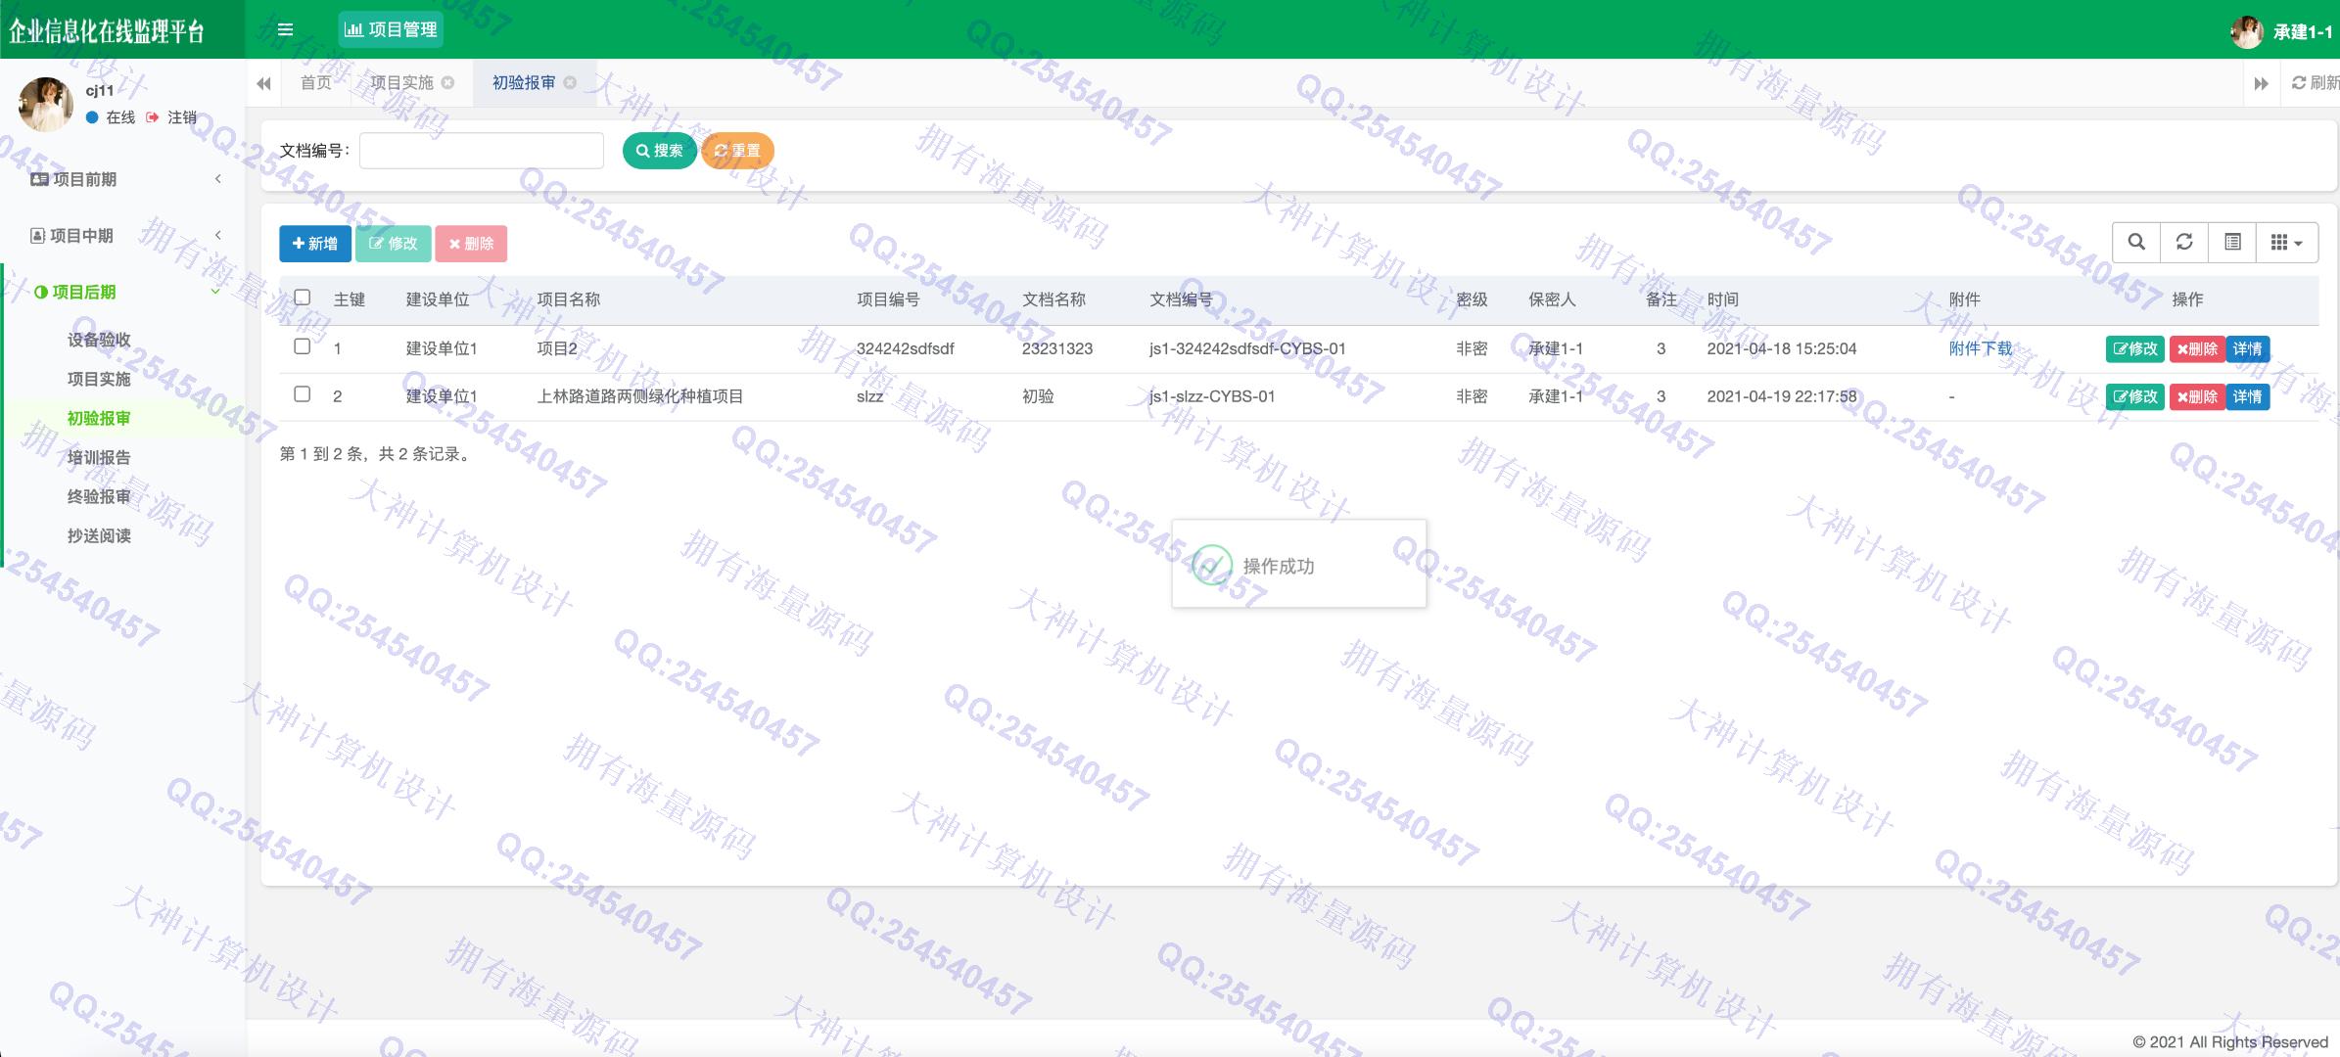The image size is (2340, 1057).
Task: Click cell 324242sdfsdf
Action: click(x=905, y=348)
